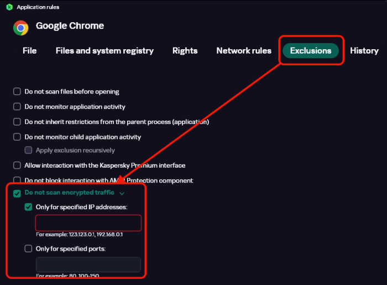Screen dimensions: 387x285
Task: Tick Allow interaction with Kaspersky Premium interface
Action: coord(17,165)
